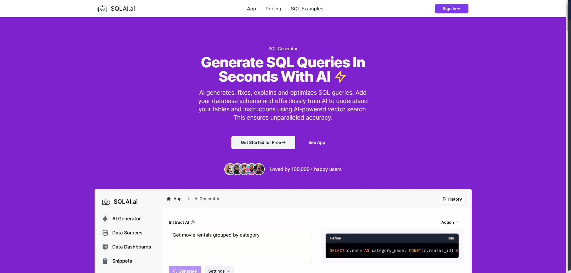Screen dimensions: 571x273
Task: Click the SQLAI.ai text in app sidebar
Action: point(126,202)
